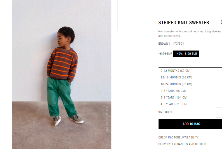Click the Striped Knit Sweater title

pos(184,23)
